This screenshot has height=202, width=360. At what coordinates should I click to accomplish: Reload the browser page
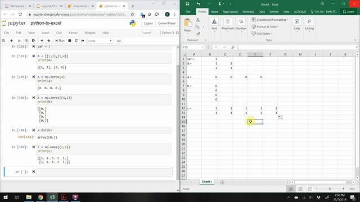20,14
